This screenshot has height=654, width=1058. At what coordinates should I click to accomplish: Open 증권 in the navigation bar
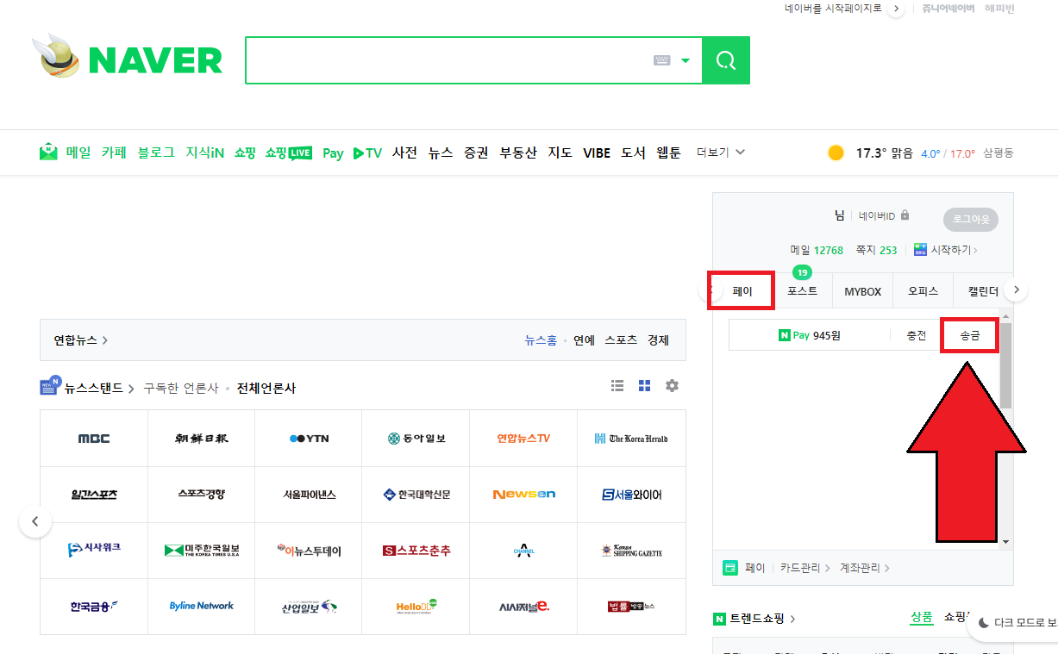pos(476,153)
